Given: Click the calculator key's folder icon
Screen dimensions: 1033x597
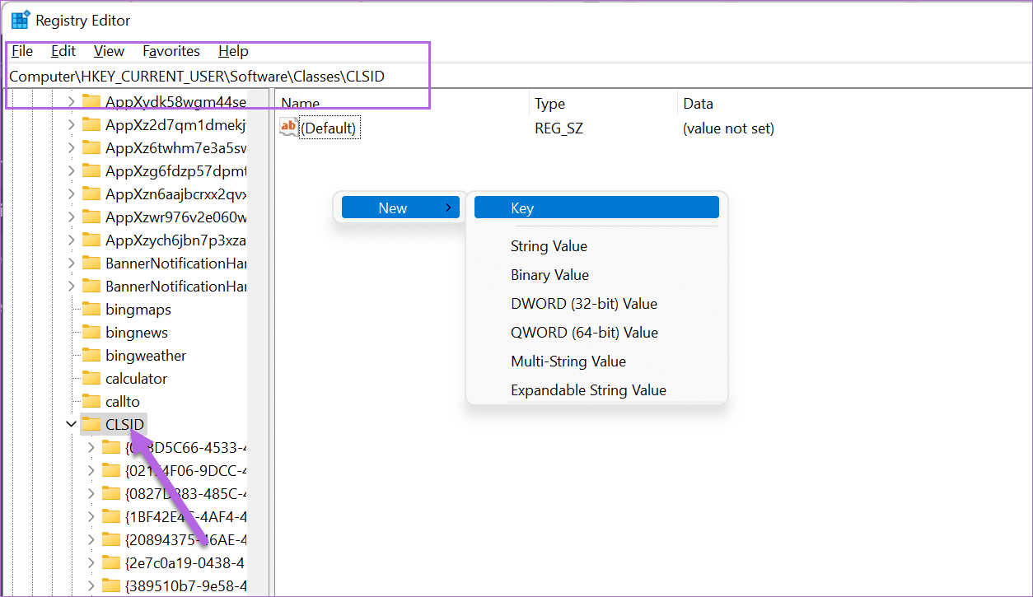Looking at the screenshot, I should [93, 378].
